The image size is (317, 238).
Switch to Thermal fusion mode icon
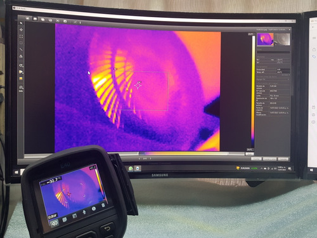(x=42, y=20)
